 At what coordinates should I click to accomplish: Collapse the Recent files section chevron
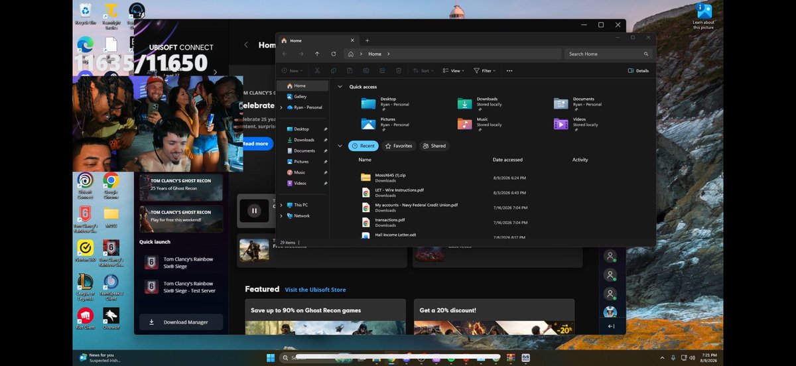click(x=340, y=146)
